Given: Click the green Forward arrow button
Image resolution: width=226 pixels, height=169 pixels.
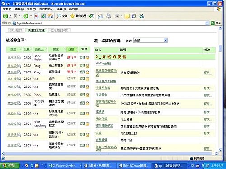Looking at the screenshot, I should pyautogui.click(x=26, y=16).
